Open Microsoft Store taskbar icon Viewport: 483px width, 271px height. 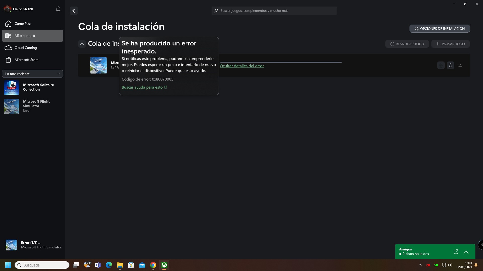pos(131,265)
